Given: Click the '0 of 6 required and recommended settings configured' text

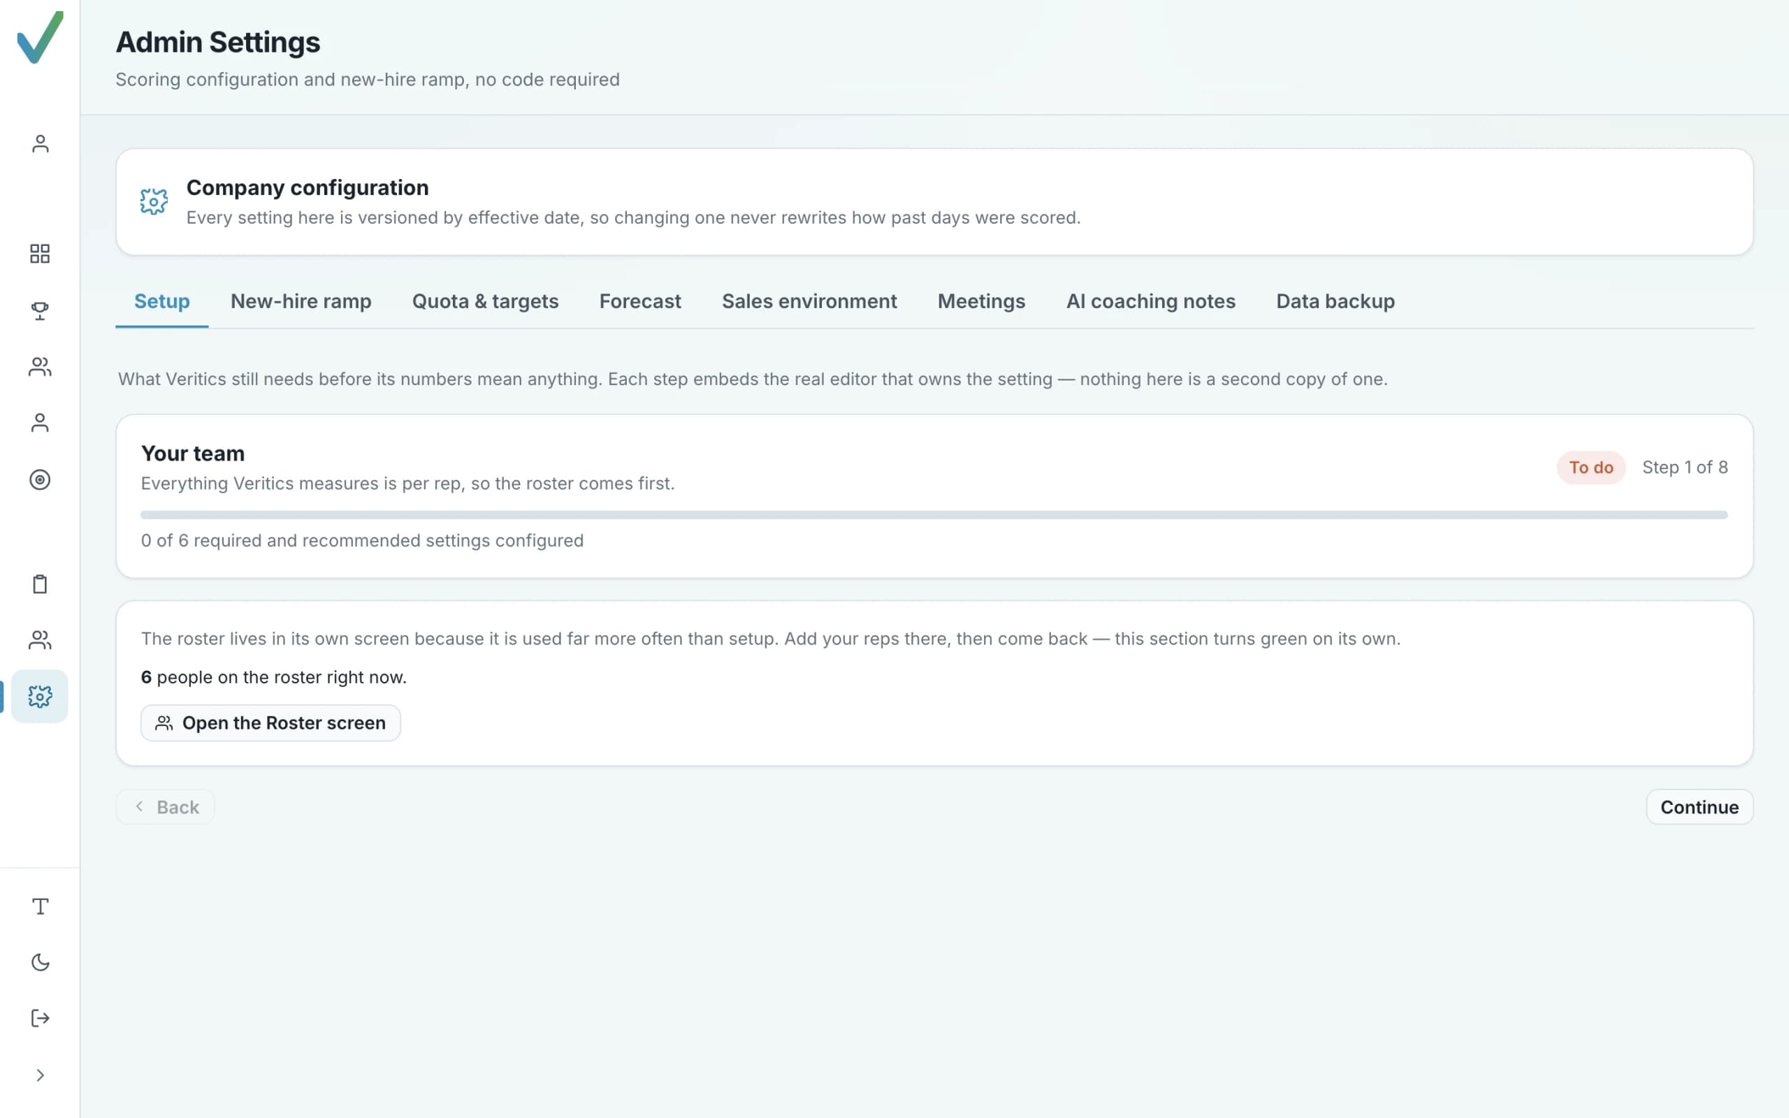Looking at the screenshot, I should click(x=362, y=541).
